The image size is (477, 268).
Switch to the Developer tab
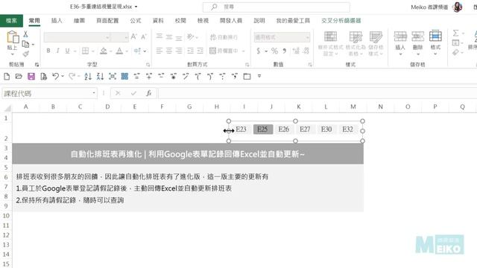click(x=231, y=21)
